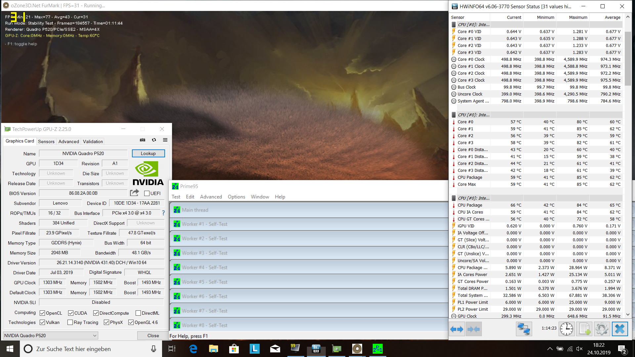Switch to GPU-Z Sensors tab

[46, 141]
